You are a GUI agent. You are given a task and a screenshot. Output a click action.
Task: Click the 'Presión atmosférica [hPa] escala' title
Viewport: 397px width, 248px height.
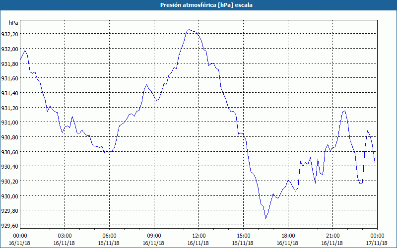pyautogui.click(x=206, y=5)
